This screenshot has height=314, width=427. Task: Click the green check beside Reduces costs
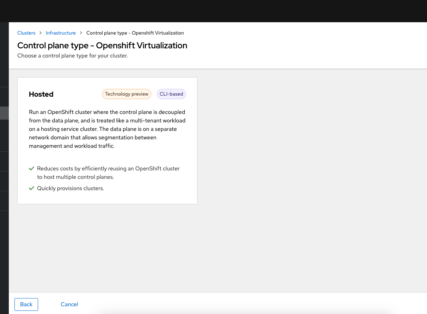pyautogui.click(x=32, y=169)
